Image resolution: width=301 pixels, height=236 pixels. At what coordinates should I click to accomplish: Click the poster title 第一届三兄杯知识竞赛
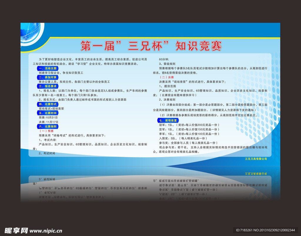click(151, 46)
